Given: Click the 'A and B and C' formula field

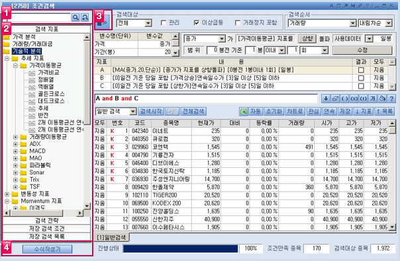Looking at the screenshot, I should click(x=206, y=98).
